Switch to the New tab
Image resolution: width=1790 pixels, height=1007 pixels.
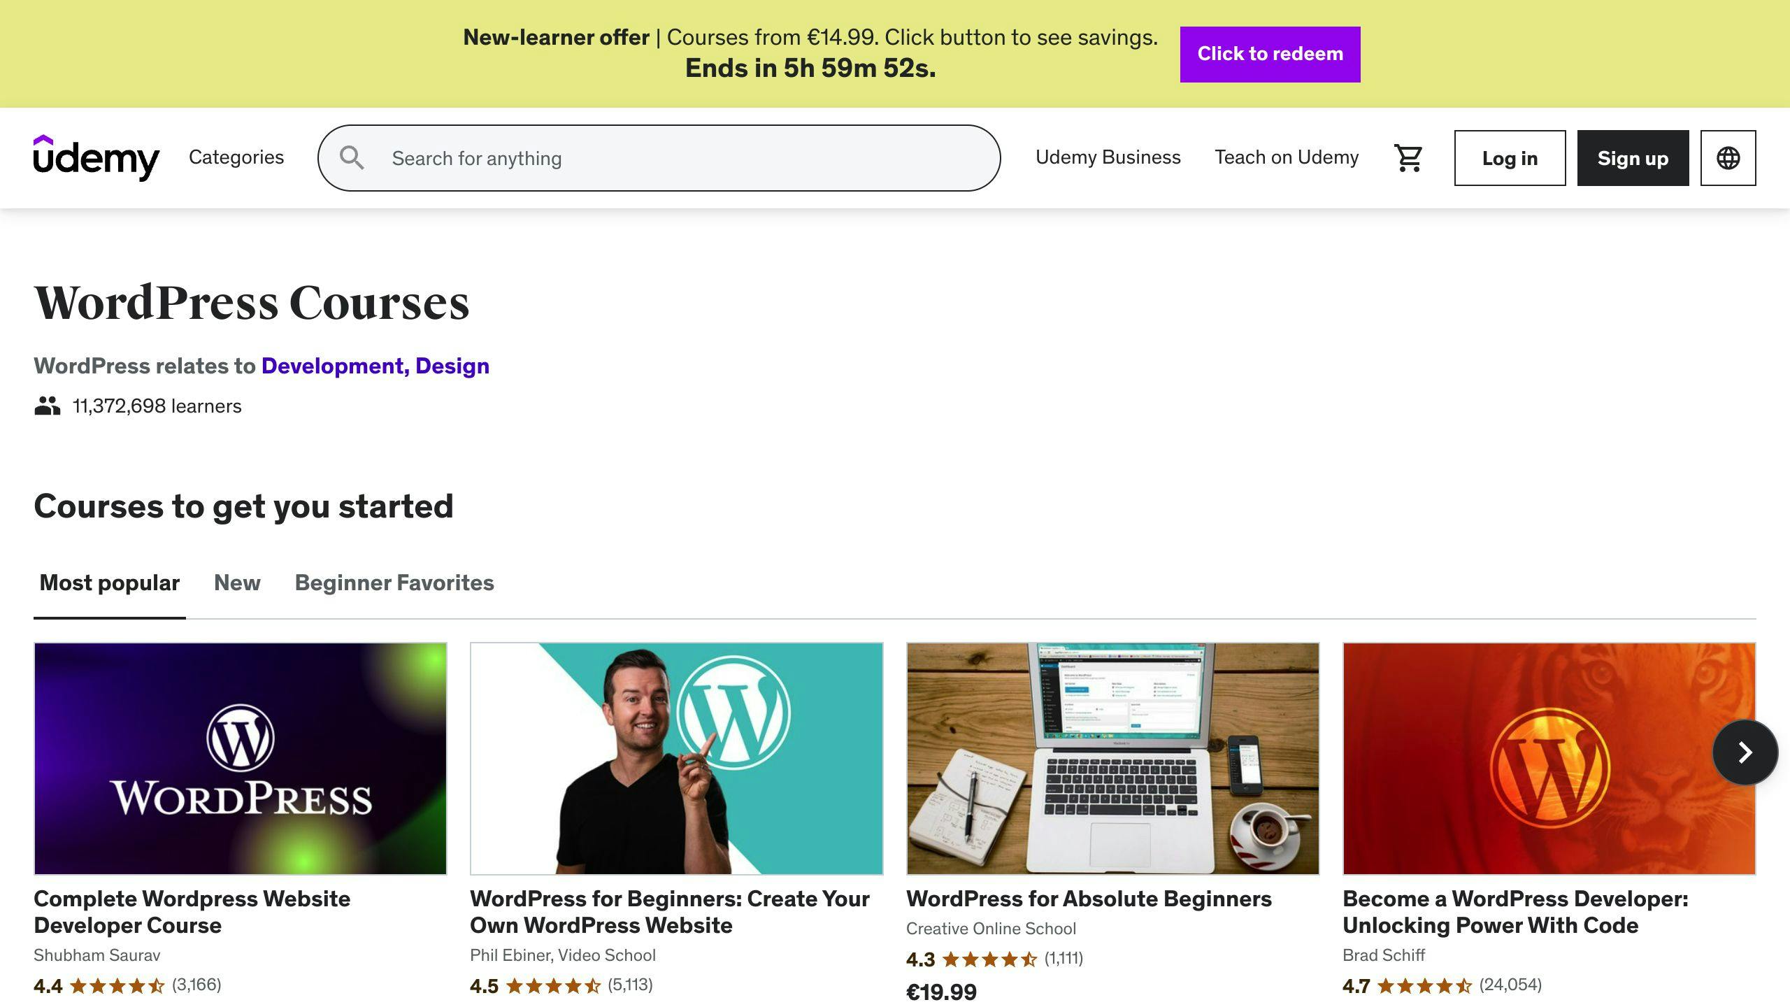pyautogui.click(x=237, y=583)
